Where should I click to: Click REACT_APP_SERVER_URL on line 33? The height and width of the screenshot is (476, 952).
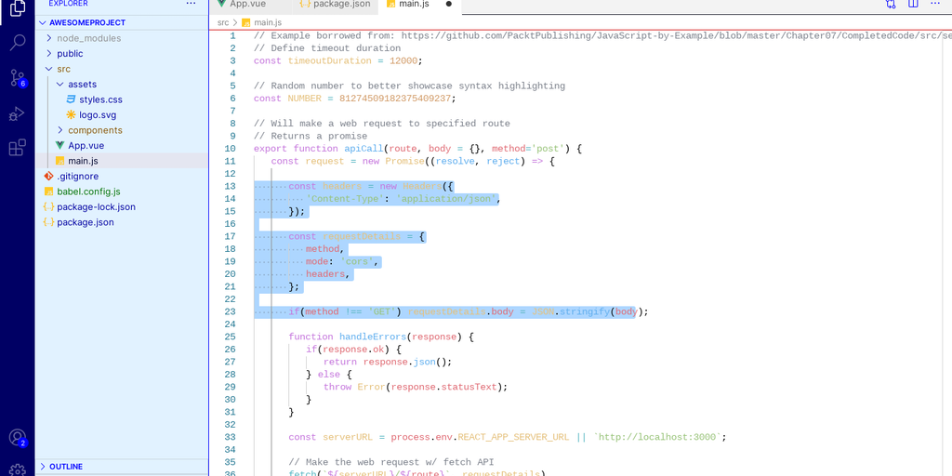point(513,437)
